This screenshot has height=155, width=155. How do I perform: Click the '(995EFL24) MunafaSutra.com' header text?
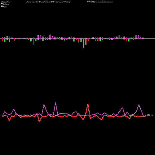pyautogui.click(x=100, y=2)
